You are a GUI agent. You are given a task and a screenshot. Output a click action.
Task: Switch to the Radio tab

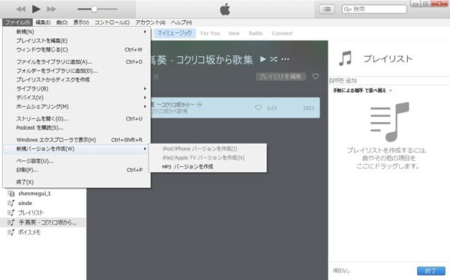pos(256,33)
